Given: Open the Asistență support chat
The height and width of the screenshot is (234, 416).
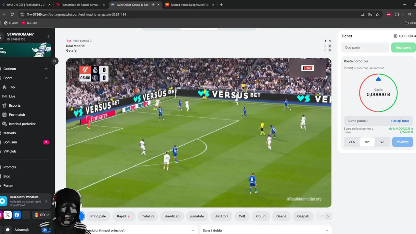Looking at the screenshot, I should [21, 230].
